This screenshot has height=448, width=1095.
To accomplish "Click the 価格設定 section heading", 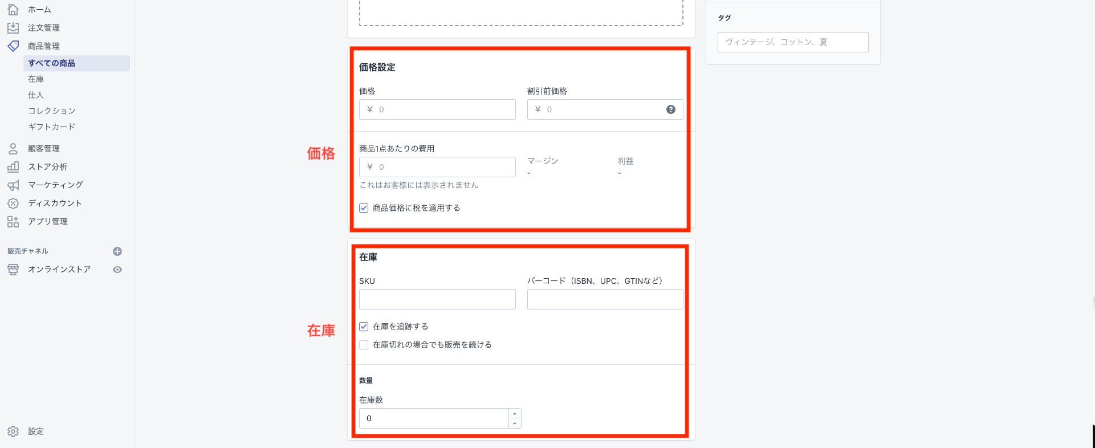I will 377,67.
